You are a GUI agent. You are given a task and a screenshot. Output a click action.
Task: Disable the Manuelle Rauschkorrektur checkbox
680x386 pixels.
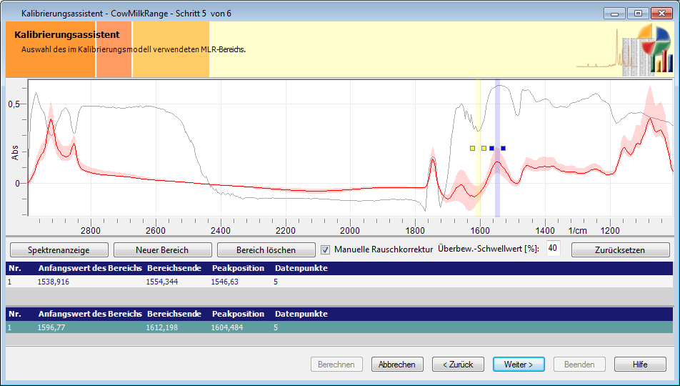point(325,250)
